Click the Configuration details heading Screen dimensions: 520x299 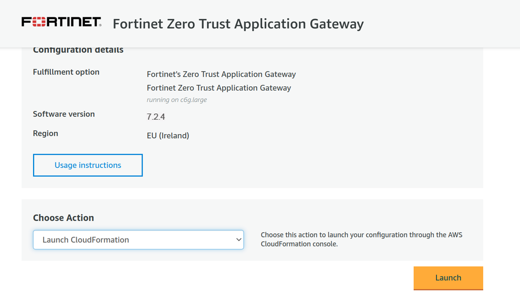point(78,49)
